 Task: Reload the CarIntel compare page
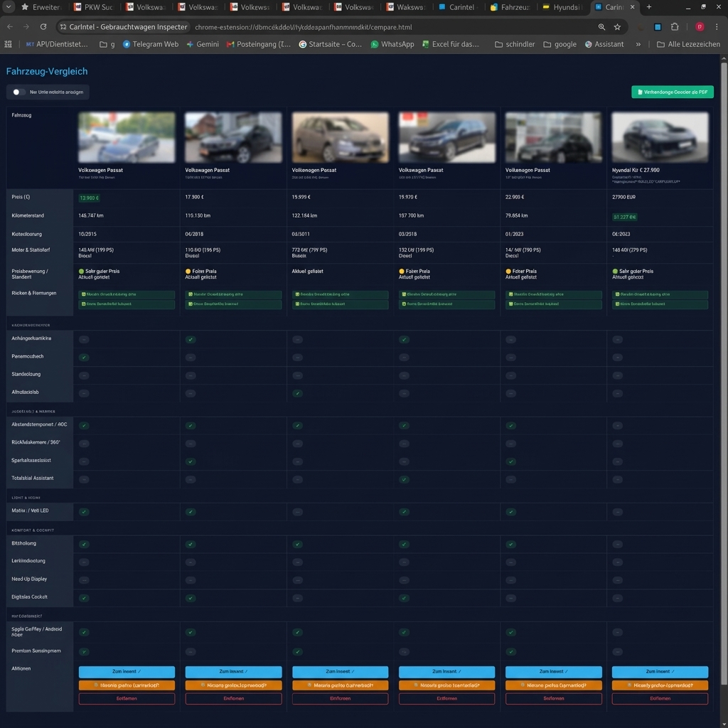point(43,27)
